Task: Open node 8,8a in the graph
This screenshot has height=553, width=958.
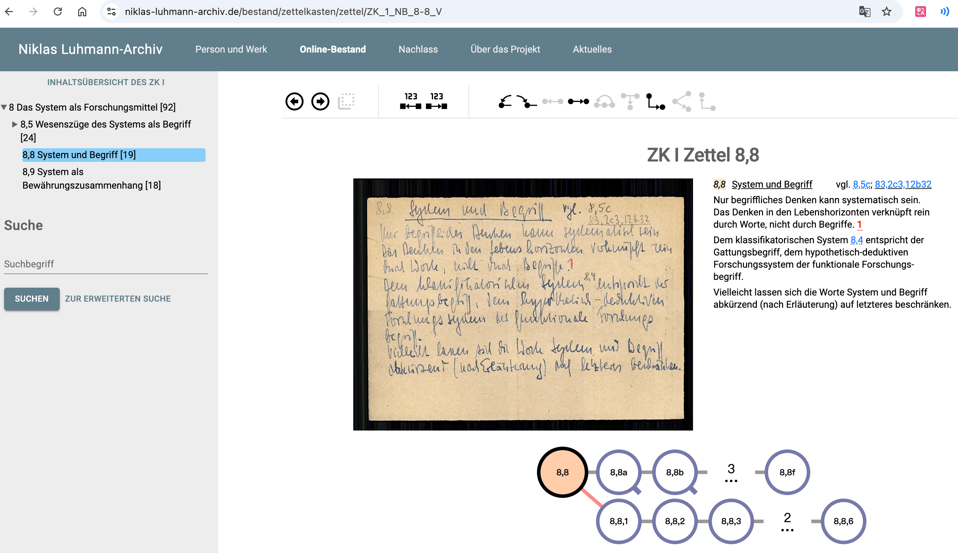Action: [619, 472]
